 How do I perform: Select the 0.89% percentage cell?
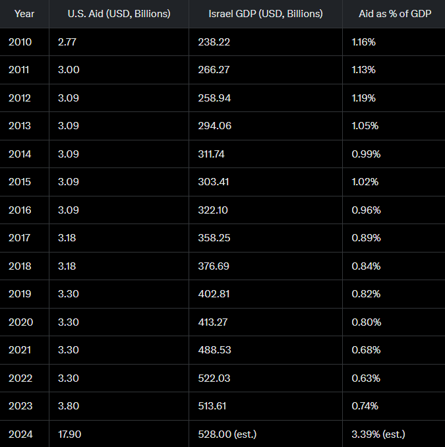[x=366, y=238]
